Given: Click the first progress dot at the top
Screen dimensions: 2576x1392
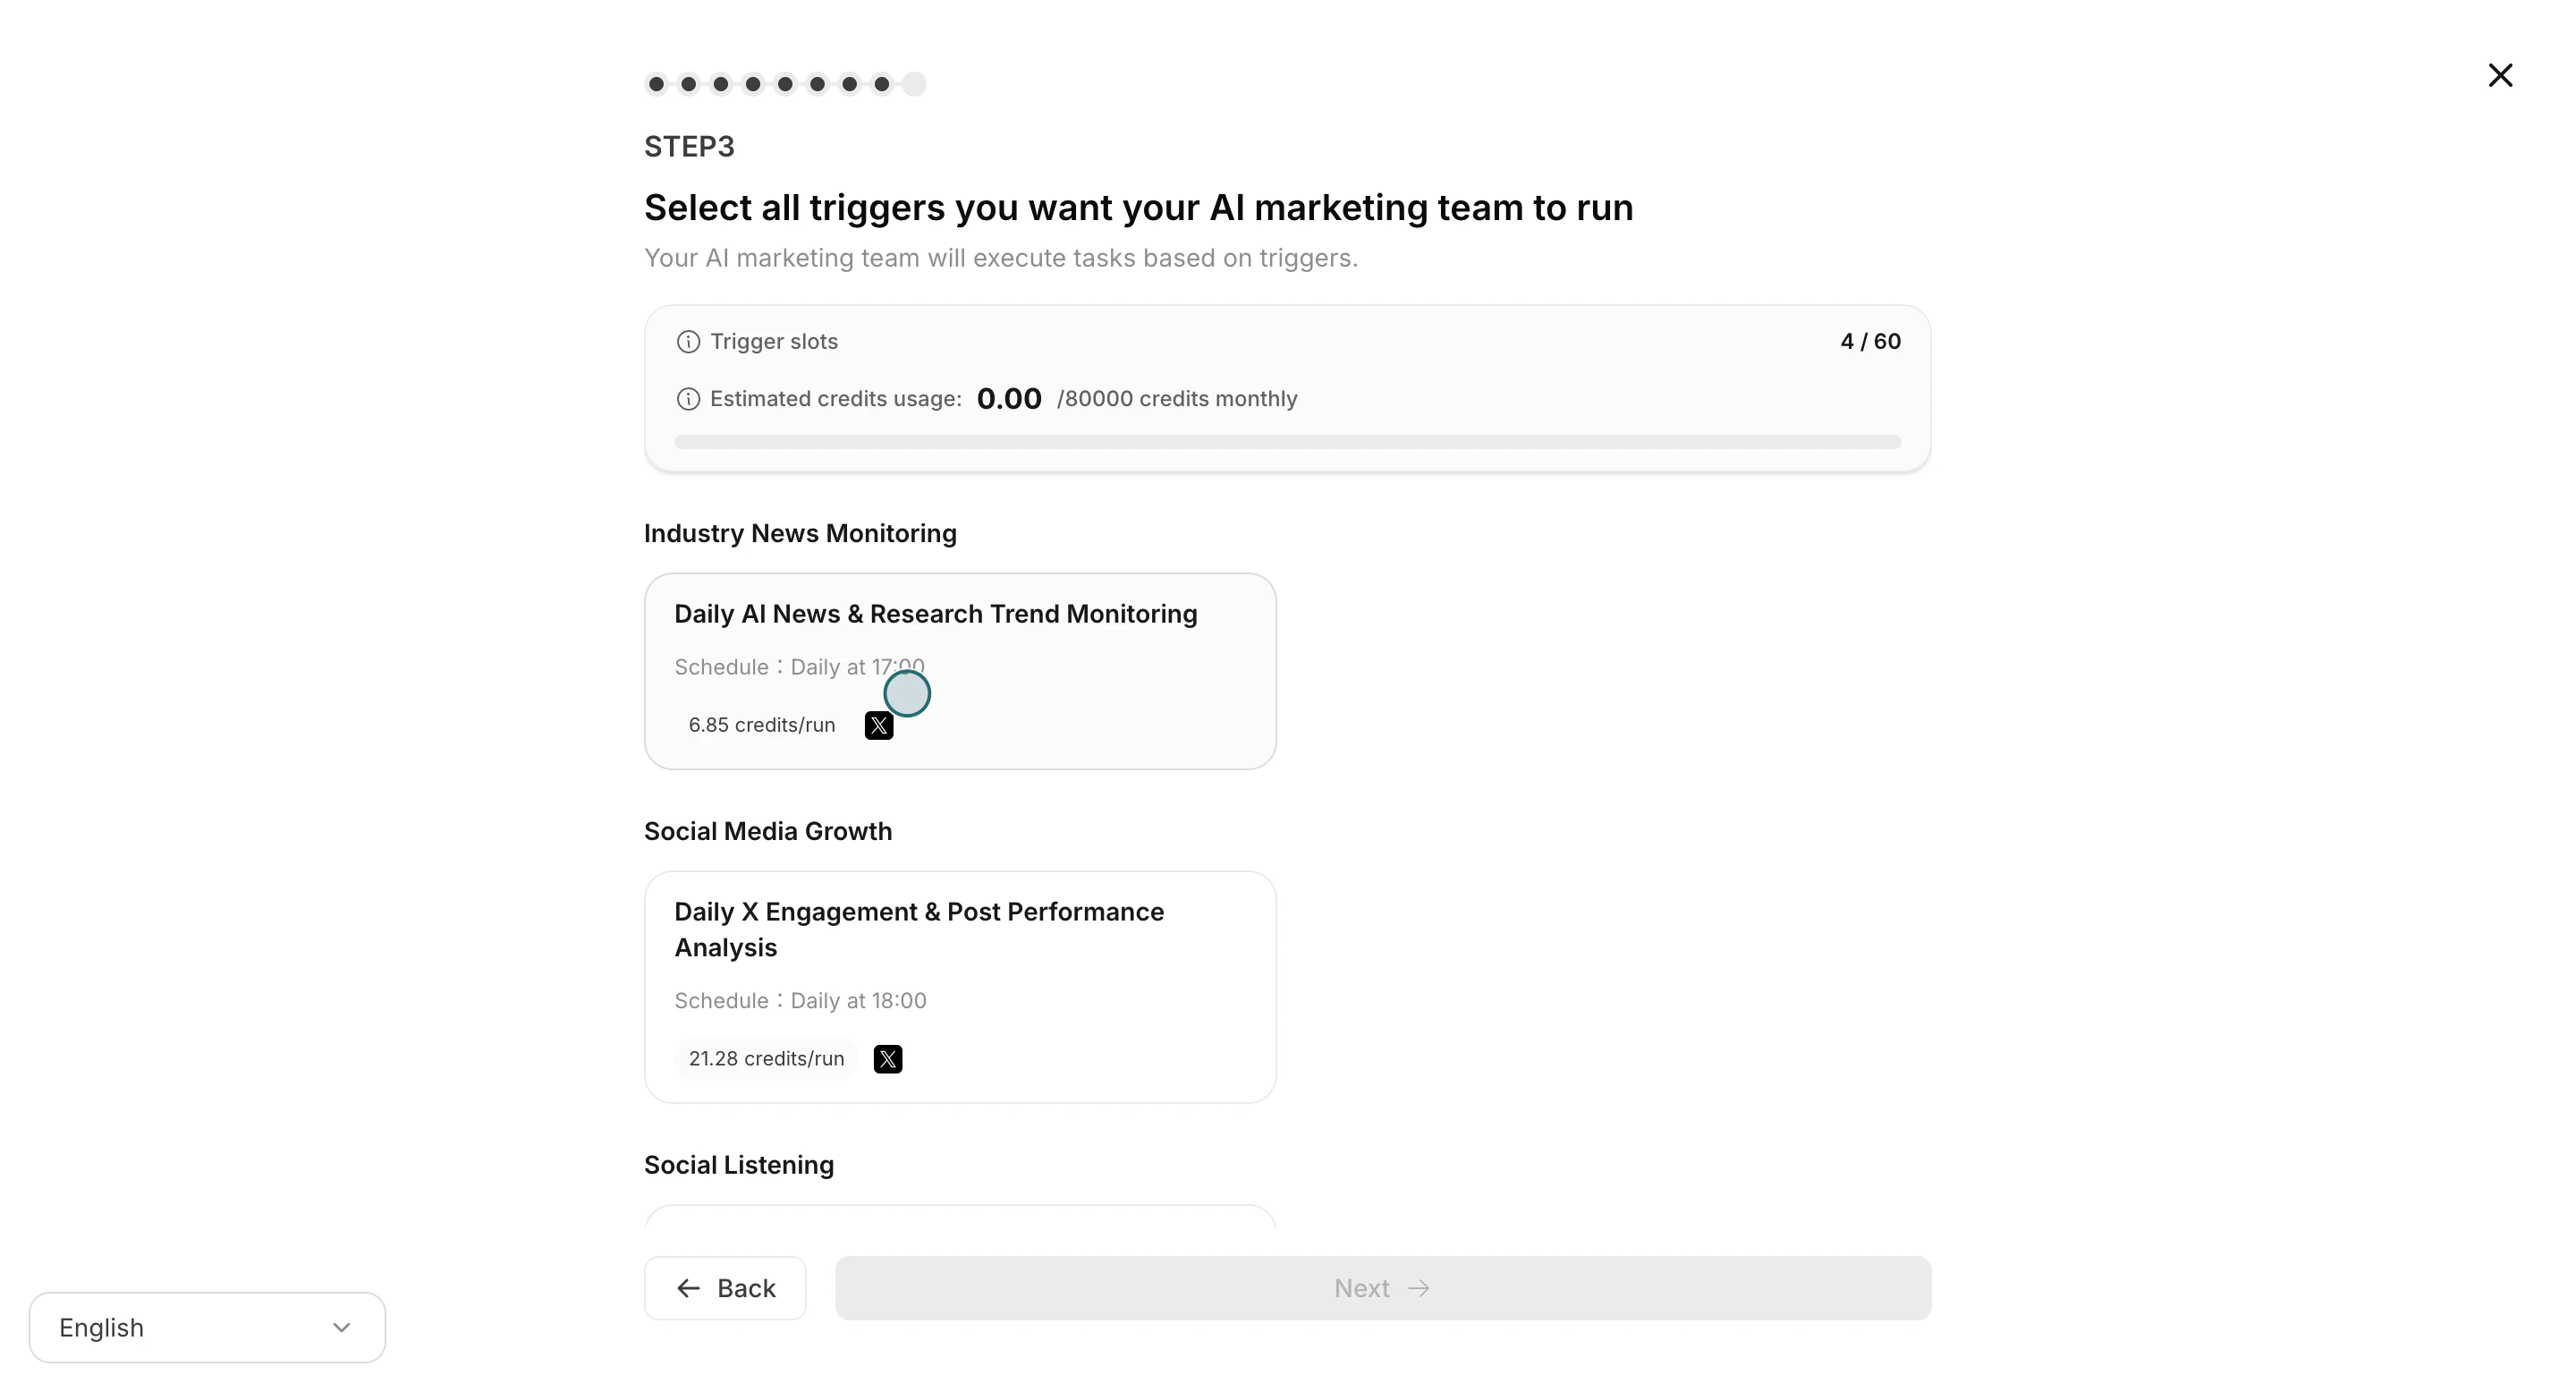Looking at the screenshot, I should click(656, 84).
